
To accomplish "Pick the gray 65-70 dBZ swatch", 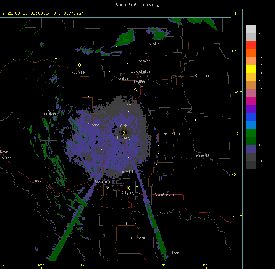I will pyautogui.click(x=251, y=37).
